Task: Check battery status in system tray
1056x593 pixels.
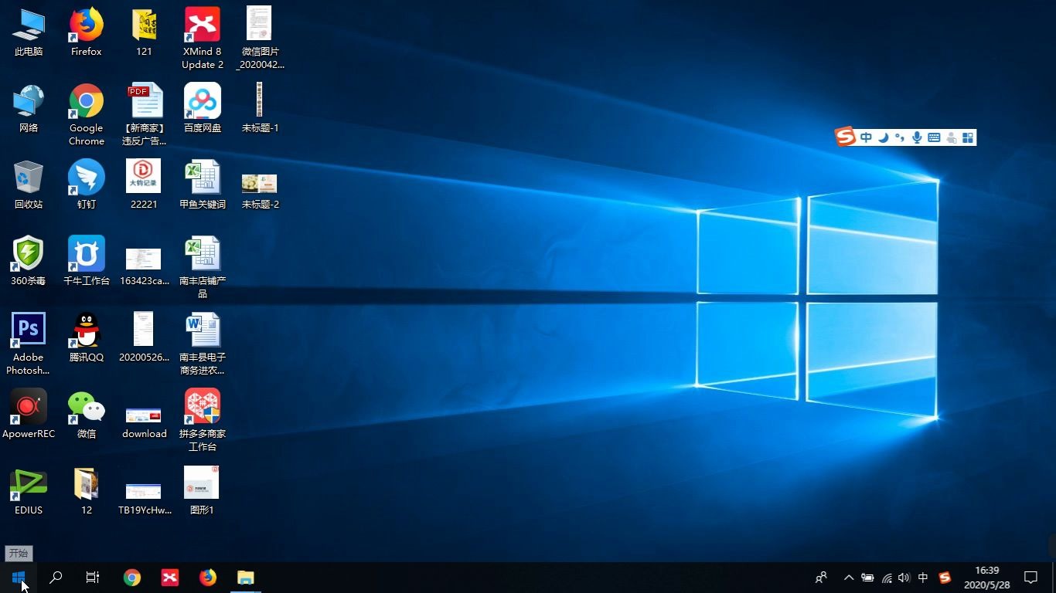Action: tap(867, 578)
